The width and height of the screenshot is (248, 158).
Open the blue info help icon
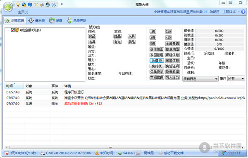pos(243,12)
